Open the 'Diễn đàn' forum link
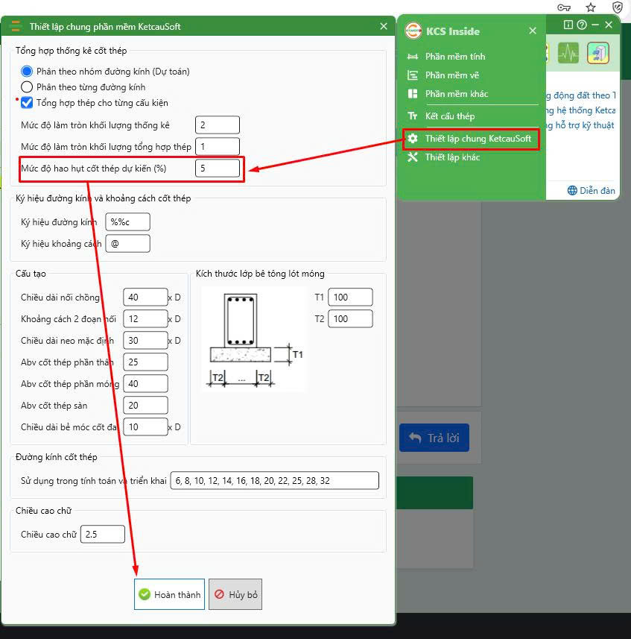 coord(592,191)
